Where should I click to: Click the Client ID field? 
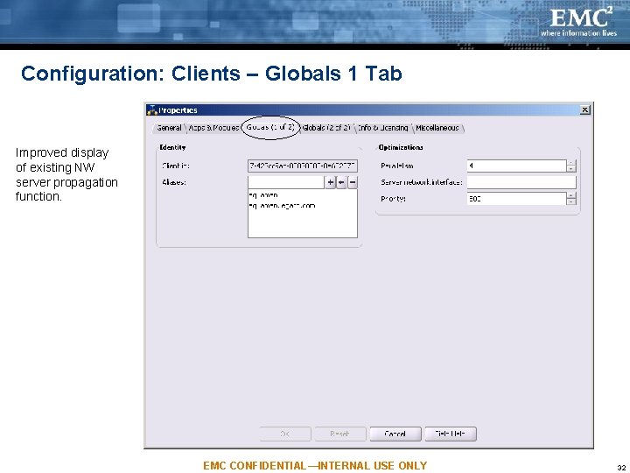click(x=303, y=166)
